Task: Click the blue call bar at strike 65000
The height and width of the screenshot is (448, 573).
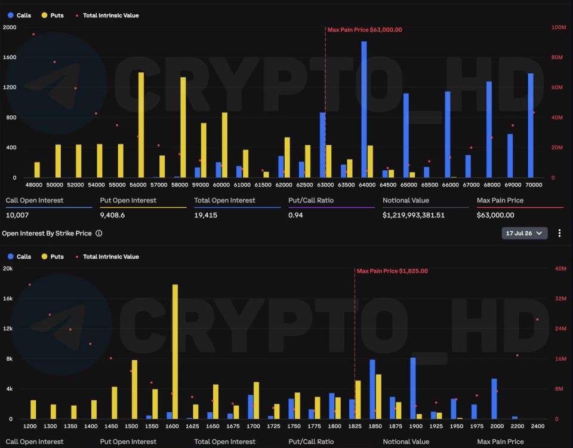Action: (x=406, y=136)
